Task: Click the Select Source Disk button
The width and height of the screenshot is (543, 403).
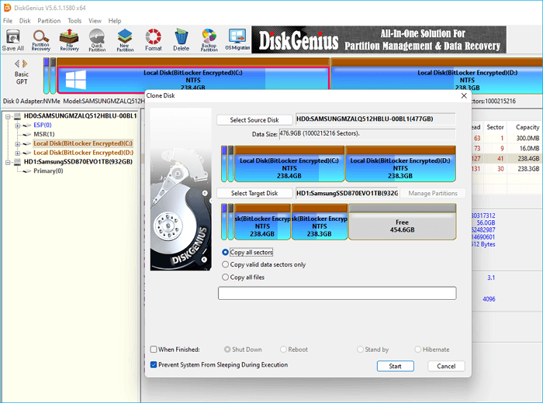Action: tap(254, 120)
